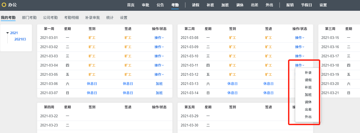This screenshot has height=133, width=360.
Task: Choose 外出 at bottom of dropdown list
Action: (x=308, y=117)
